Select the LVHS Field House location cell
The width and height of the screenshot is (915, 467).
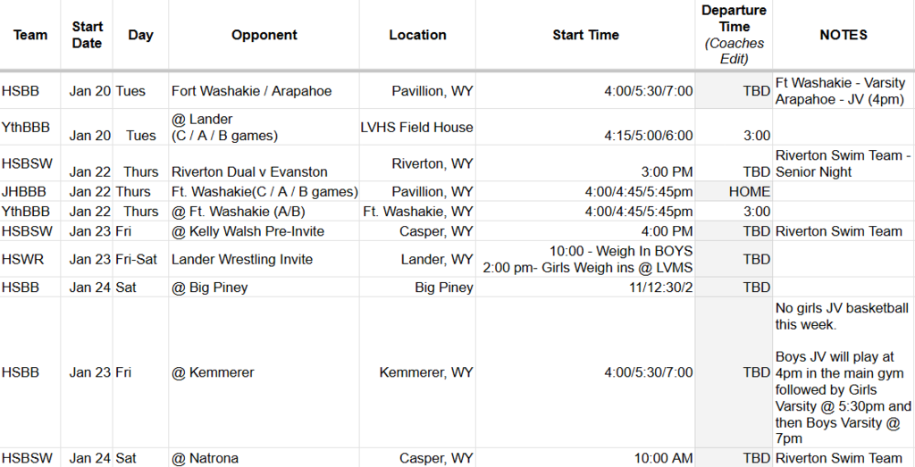coord(416,128)
